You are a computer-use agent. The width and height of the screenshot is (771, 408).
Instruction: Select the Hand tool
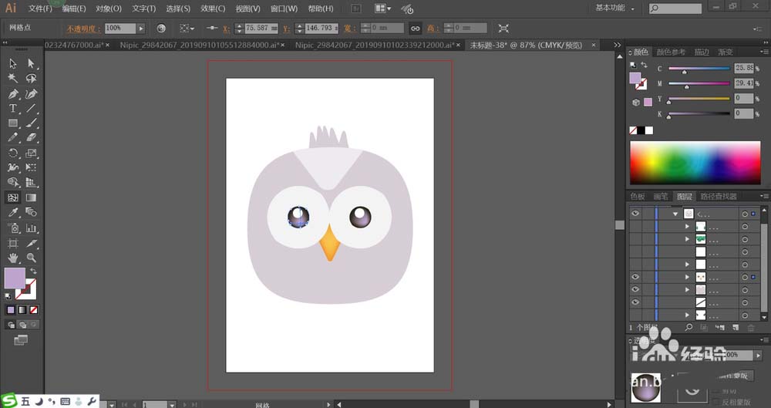pos(13,258)
